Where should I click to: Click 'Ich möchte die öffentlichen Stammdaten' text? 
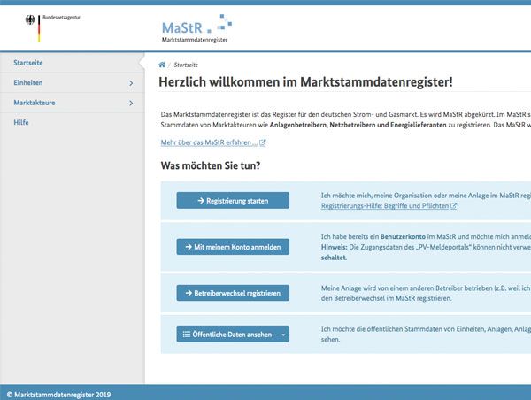[x=388, y=329]
